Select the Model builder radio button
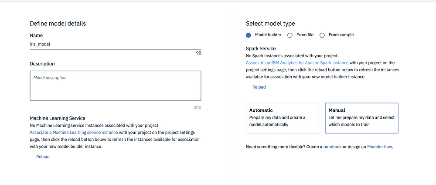Viewport: 436px width, 185px height. [249, 35]
